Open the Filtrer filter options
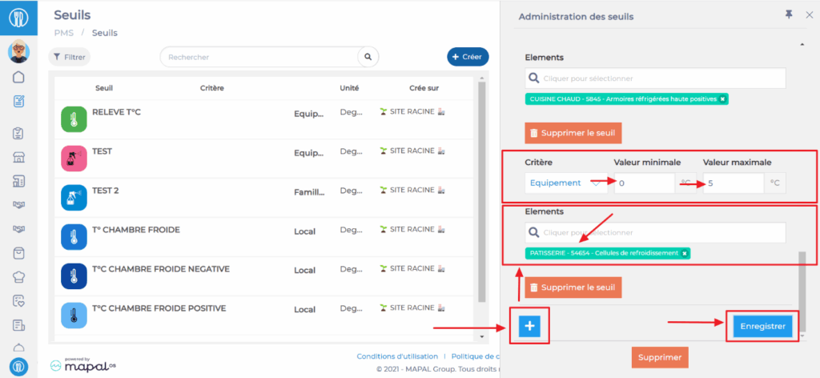This screenshot has width=820, height=378. [70, 57]
